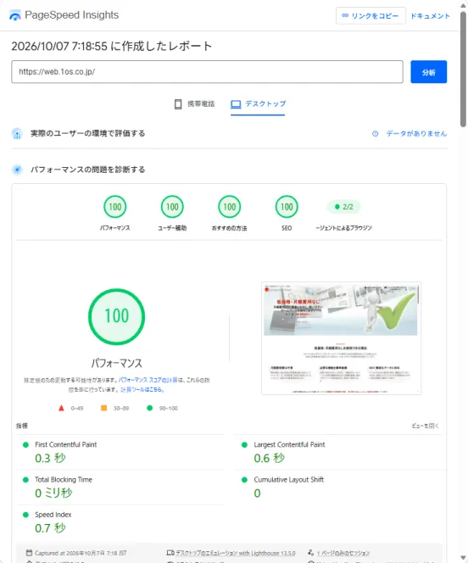
Task: Click the green circle 90–100 legend icon
Action: [150, 408]
